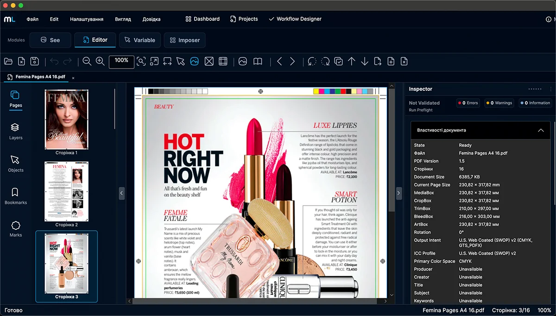Image resolution: width=556 pixels, height=316 pixels.
Task: Collapse the Inspector panel with arrow handle
Action: 399,193
